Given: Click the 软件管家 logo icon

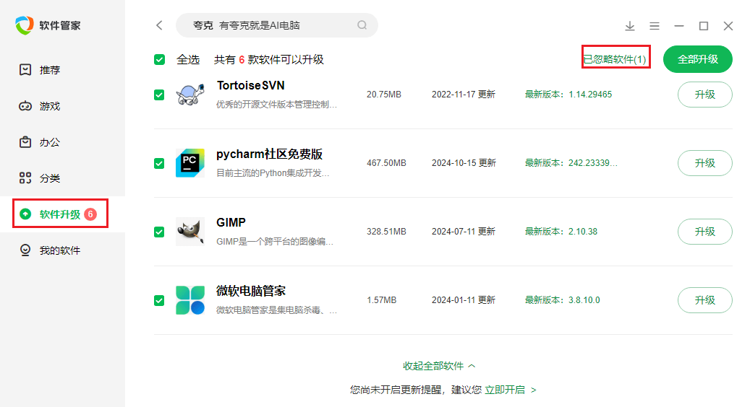Looking at the screenshot, I should [x=25, y=25].
